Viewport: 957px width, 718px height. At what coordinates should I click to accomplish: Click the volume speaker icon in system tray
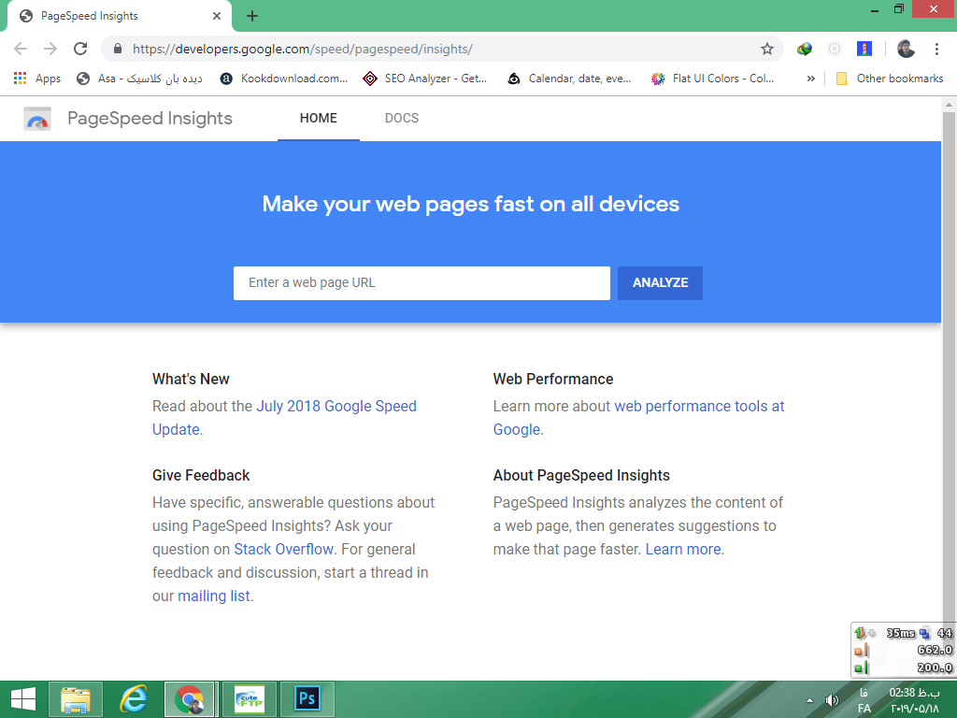[x=832, y=700]
